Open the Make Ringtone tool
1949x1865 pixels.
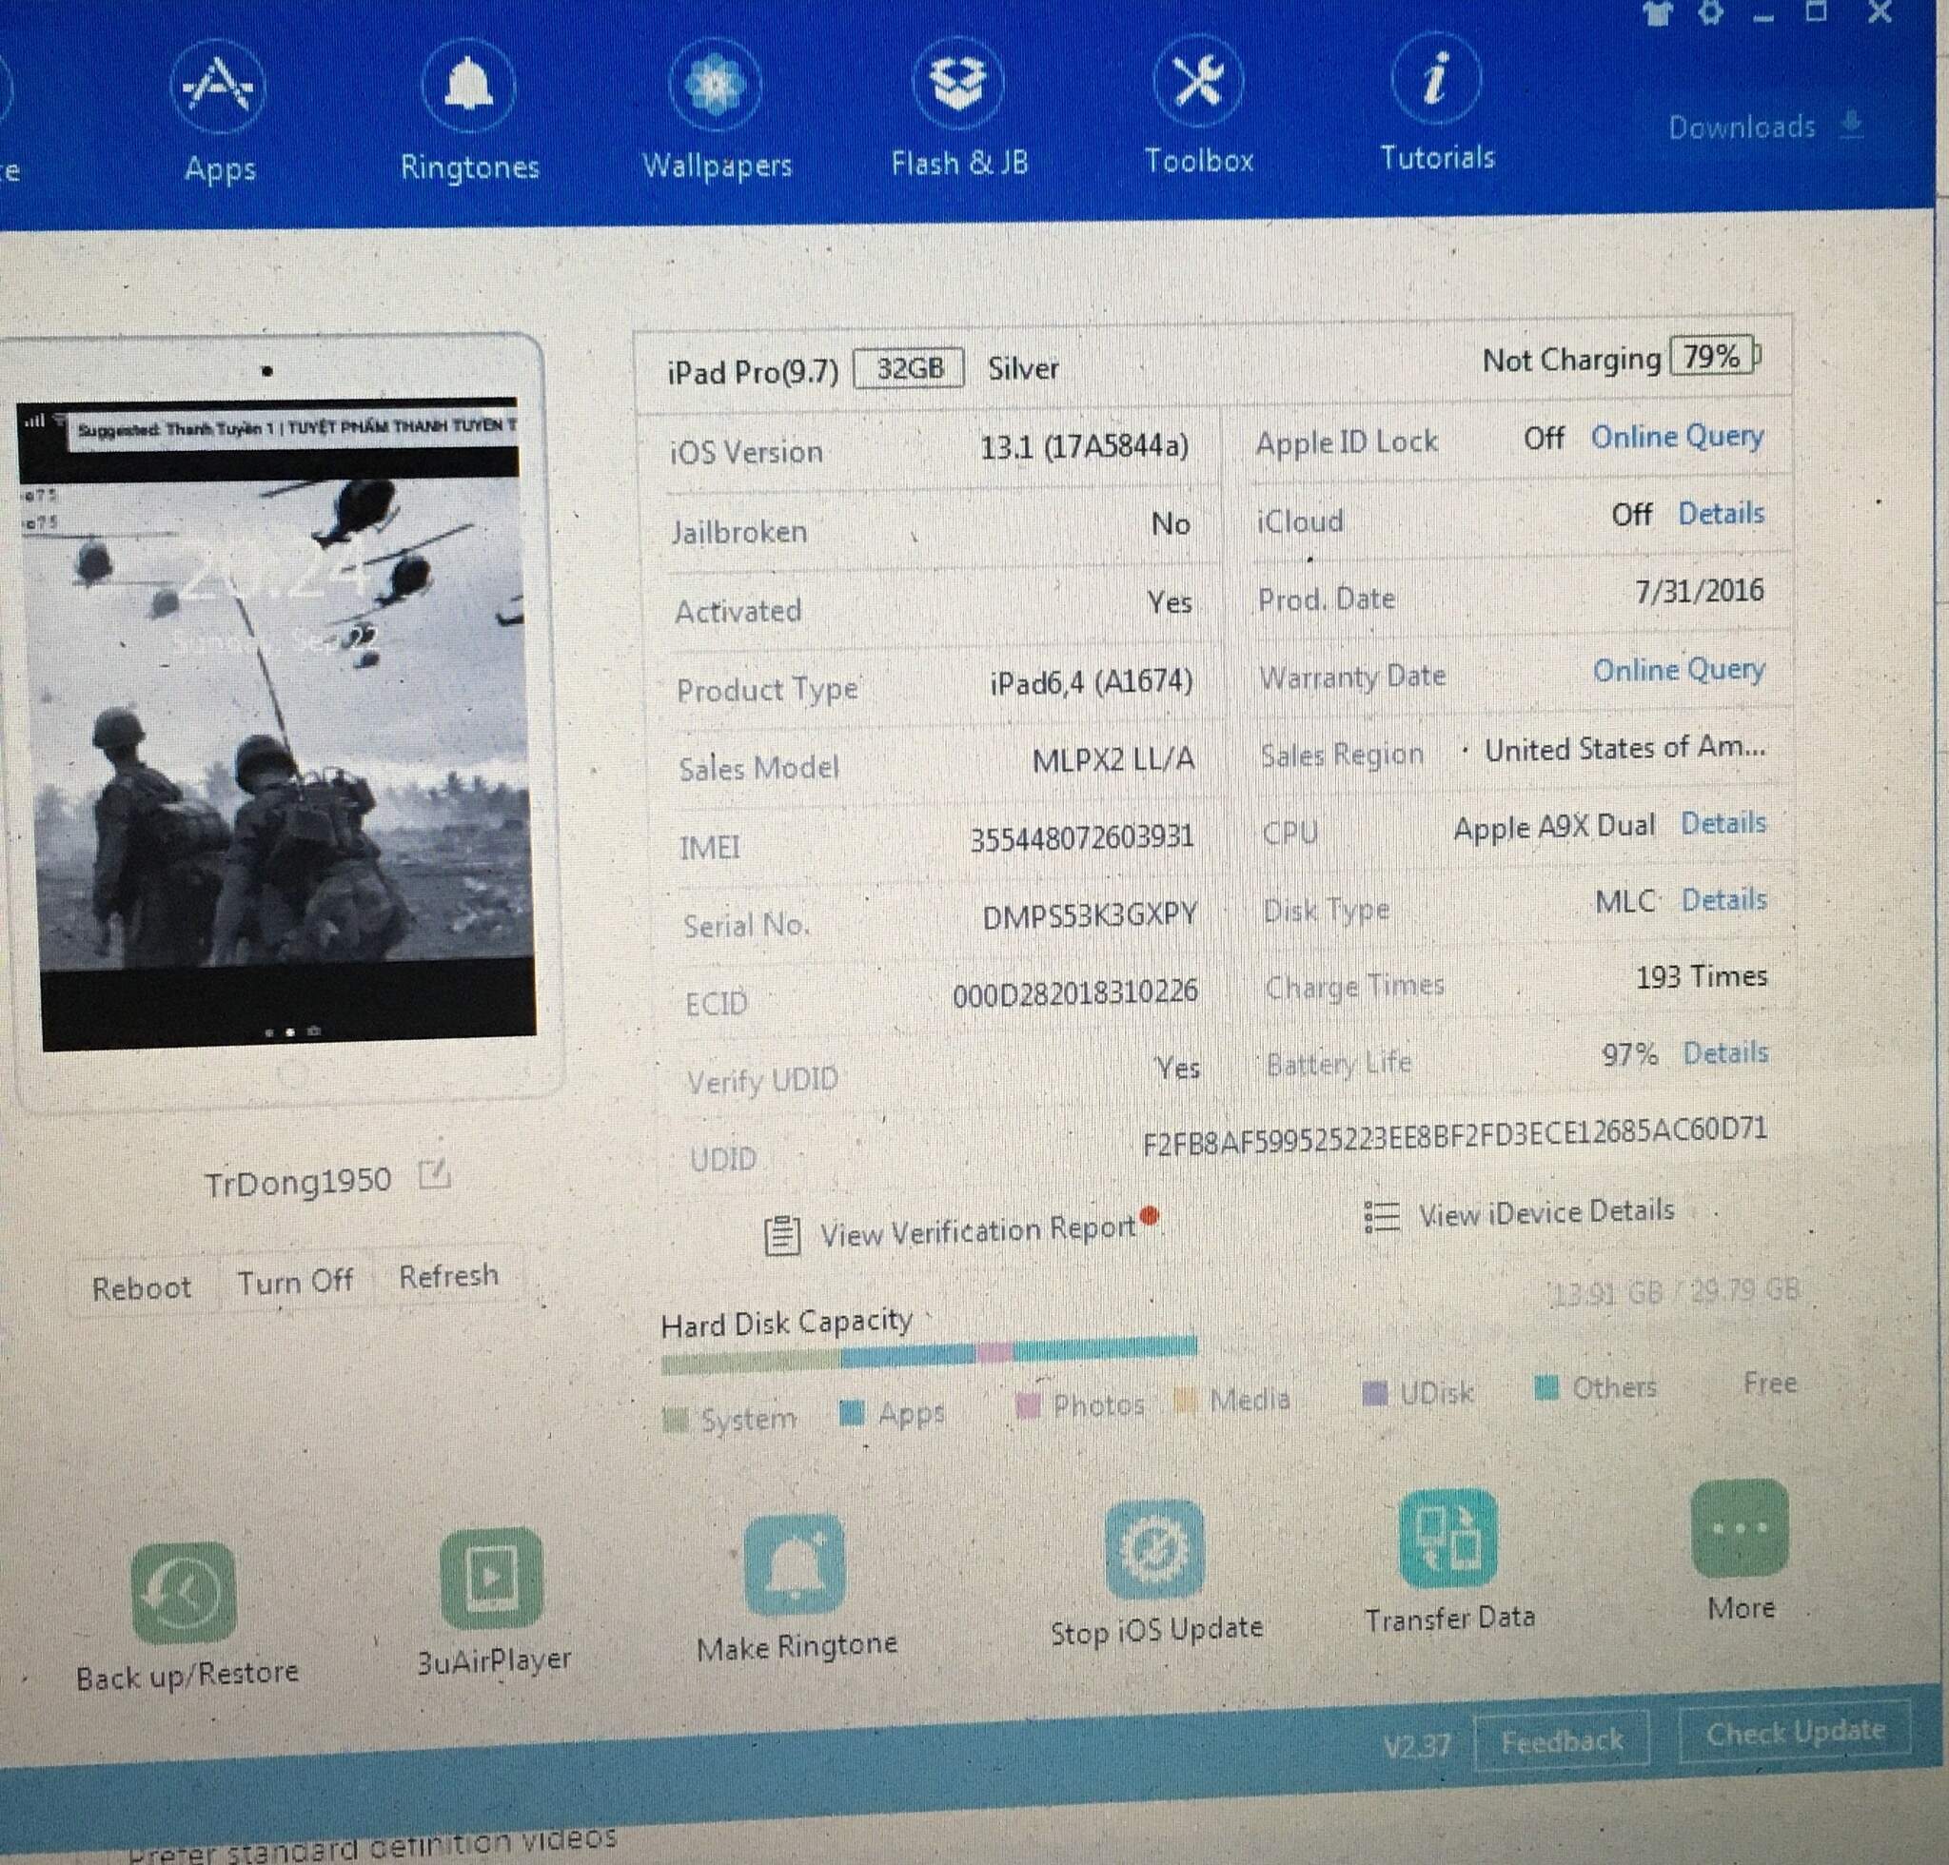(x=795, y=1566)
